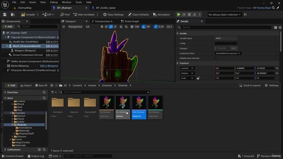The image size is (283, 159).
Task: Add a new component
Action: point(8,26)
